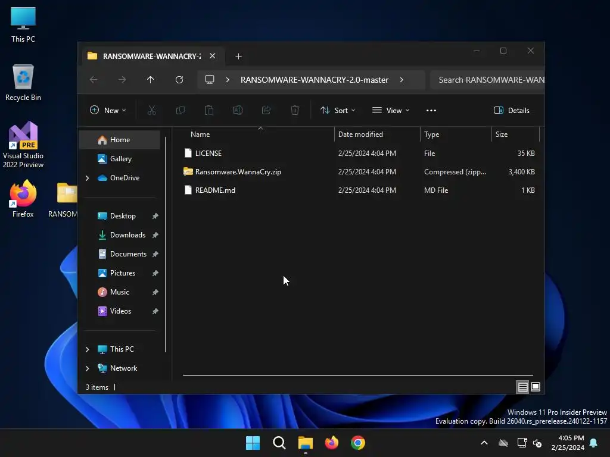Add a new Explorer tab

(x=238, y=57)
